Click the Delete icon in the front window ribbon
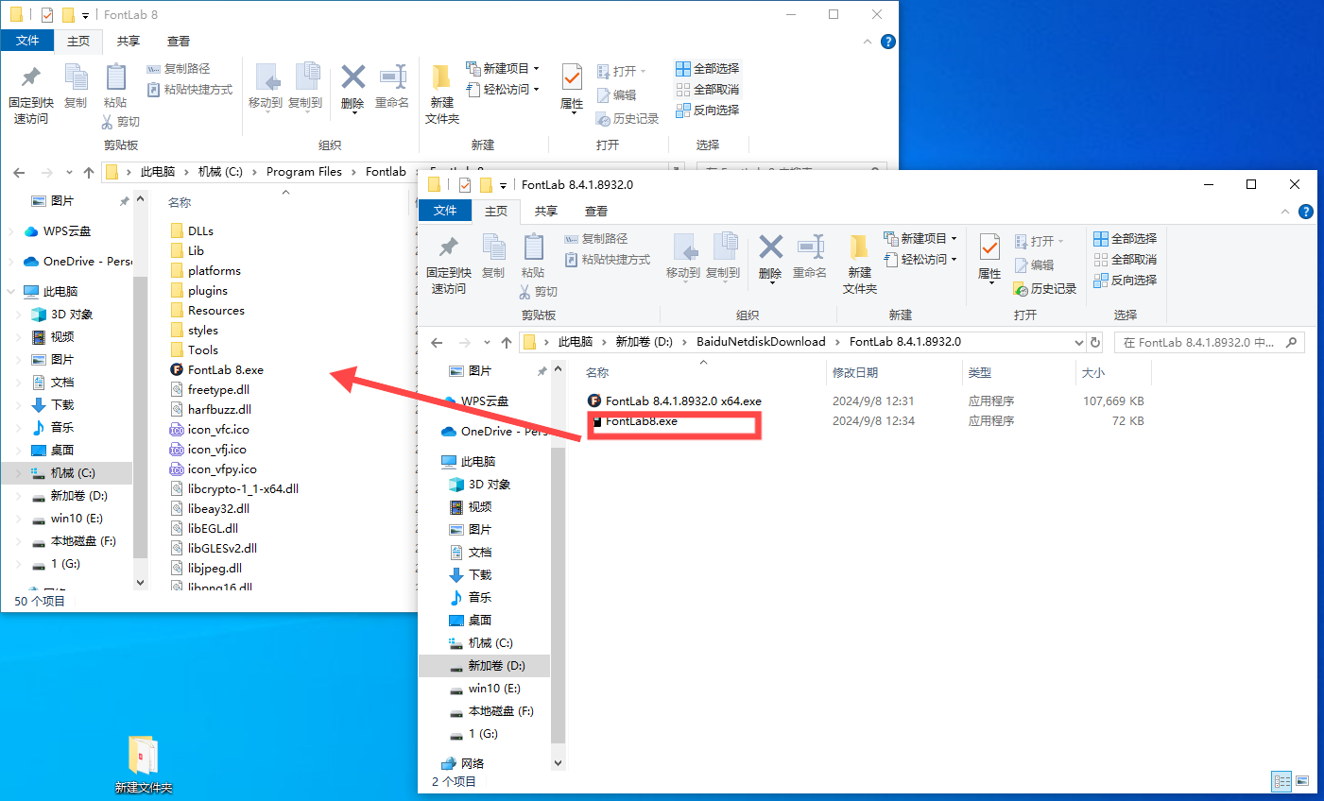The height and width of the screenshot is (801, 1324). (x=770, y=249)
